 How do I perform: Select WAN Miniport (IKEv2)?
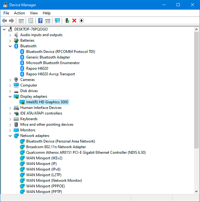tap(44, 158)
